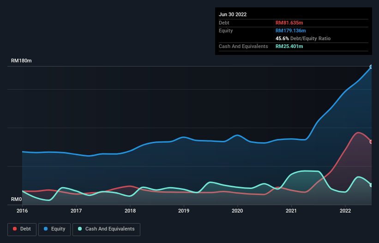379x243 pixels.
Task: Toggle the Cash And Equivalents legend button
Action: click(106, 229)
